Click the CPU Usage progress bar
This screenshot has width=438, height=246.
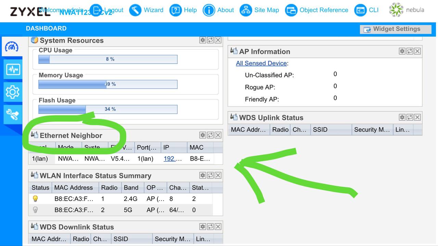point(108,59)
